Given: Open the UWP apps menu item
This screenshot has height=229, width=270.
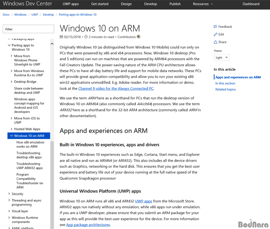Looking at the screenshot, I should coord(71,4).
